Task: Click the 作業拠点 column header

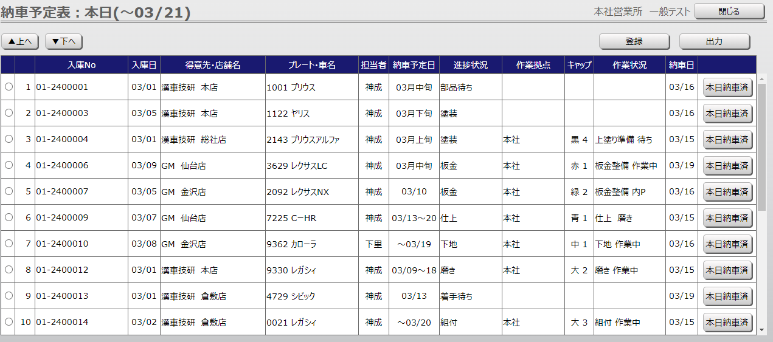Action: click(x=533, y=65)
